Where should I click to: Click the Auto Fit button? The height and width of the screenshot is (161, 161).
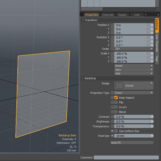click(132, 143)
